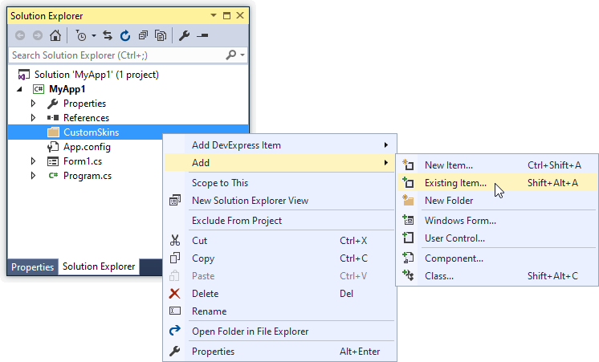Choose Rename in context menu

coord(280,311)
